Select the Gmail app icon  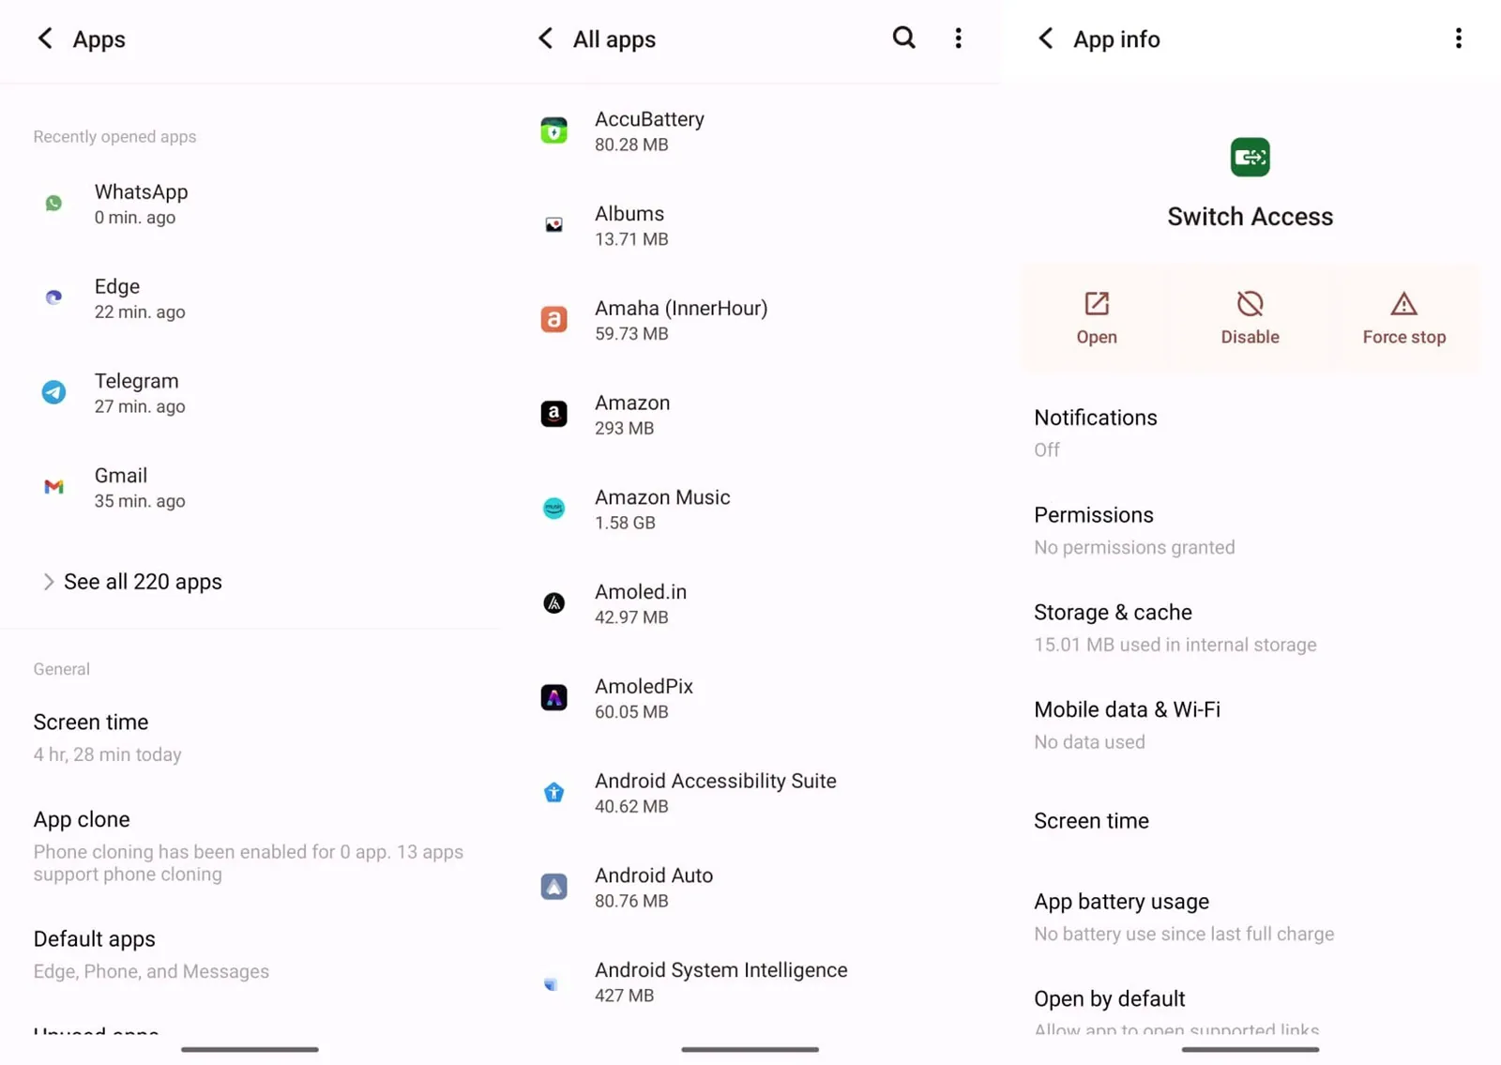pyautogui.click(x=53, y=487)
